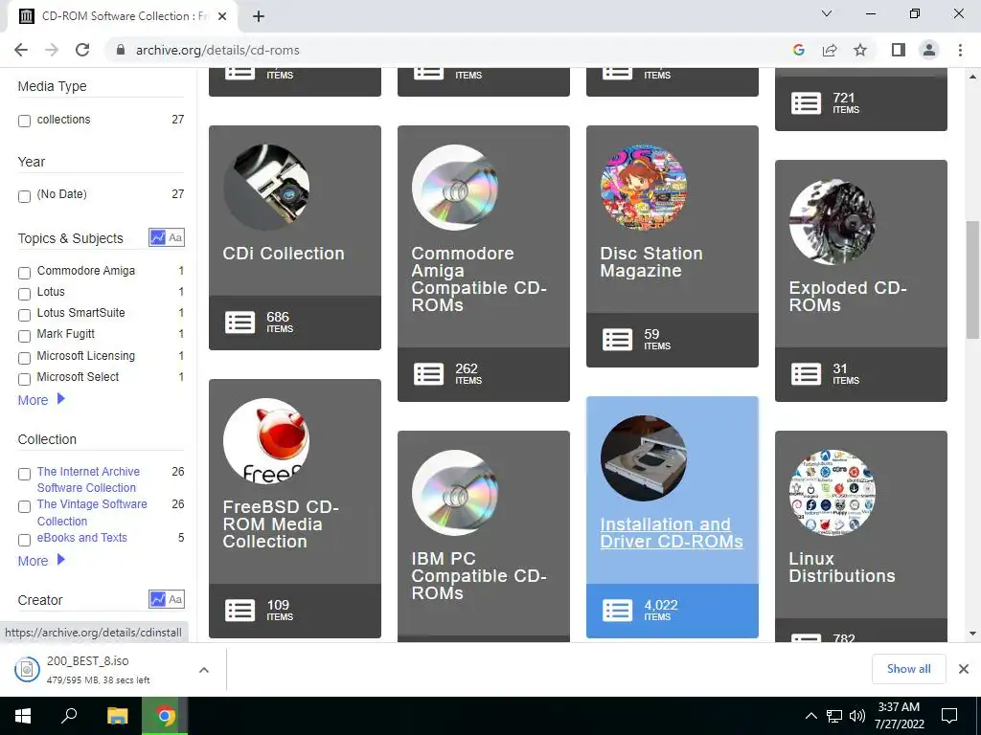Check the (No Date) year filter
981x735 pixels.
click(24, 196)
